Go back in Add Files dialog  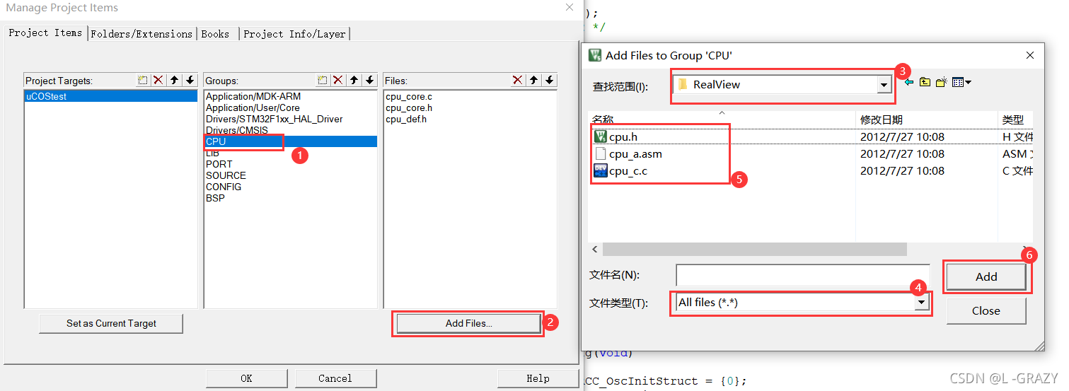(909, 83)
